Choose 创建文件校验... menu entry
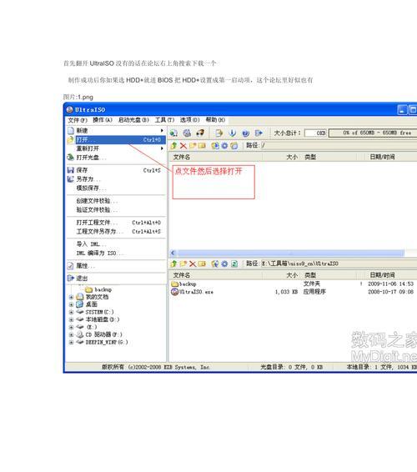This screenshot has width=417, height=472. pyautogui.click(x=116, y=201)
